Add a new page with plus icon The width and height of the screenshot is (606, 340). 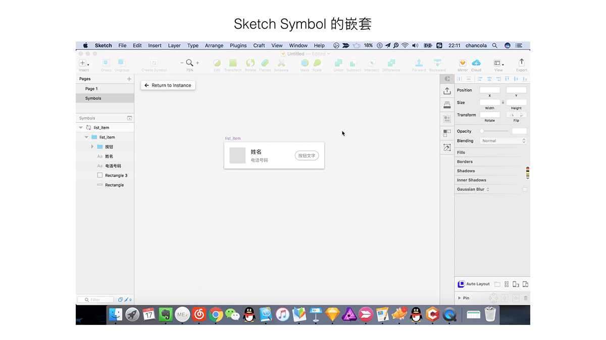tap(129, 79)
